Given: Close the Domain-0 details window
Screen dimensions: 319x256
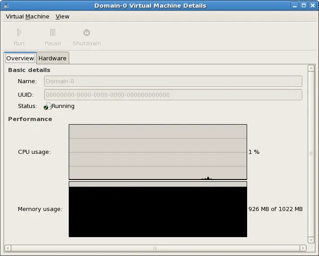Looking at the screenshot, I should tap(313, 5).
